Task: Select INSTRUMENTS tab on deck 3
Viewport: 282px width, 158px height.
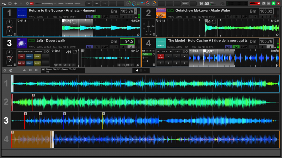Action: pyautogui.click(x=25, y=52)
